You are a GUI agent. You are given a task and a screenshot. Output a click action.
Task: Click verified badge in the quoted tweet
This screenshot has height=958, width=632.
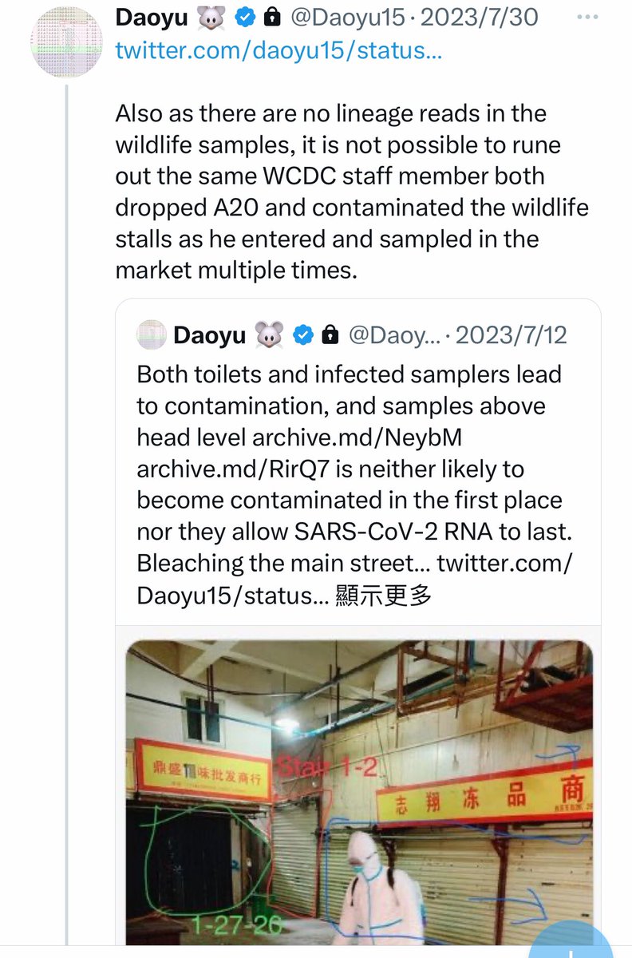point(303,335)
